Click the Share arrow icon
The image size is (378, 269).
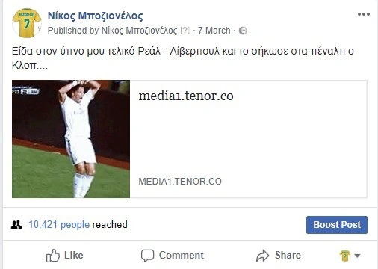click(263, 256)
